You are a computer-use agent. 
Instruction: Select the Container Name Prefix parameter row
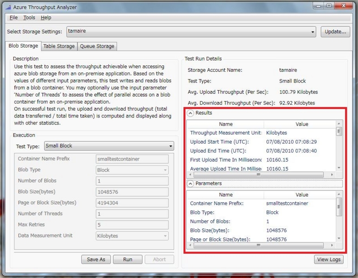click(x=261, y=204)
